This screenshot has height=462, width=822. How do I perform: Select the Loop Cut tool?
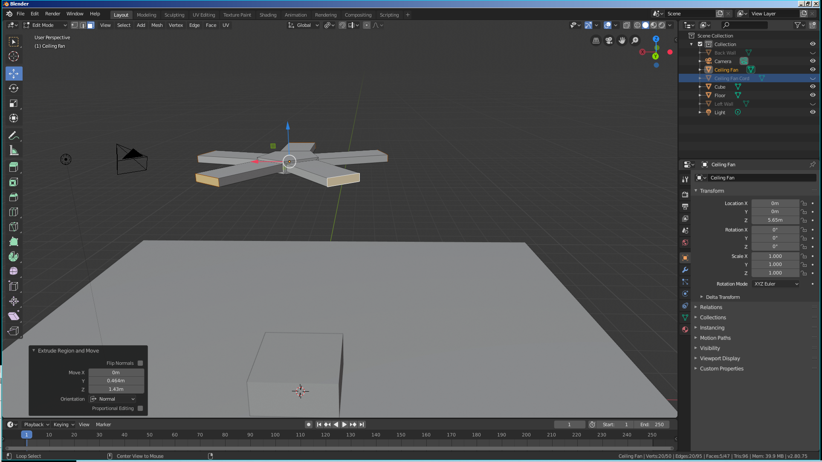[x=14, y=212]
